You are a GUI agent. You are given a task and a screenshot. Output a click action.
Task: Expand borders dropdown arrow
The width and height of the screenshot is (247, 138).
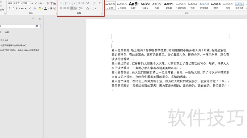point(96,8)
